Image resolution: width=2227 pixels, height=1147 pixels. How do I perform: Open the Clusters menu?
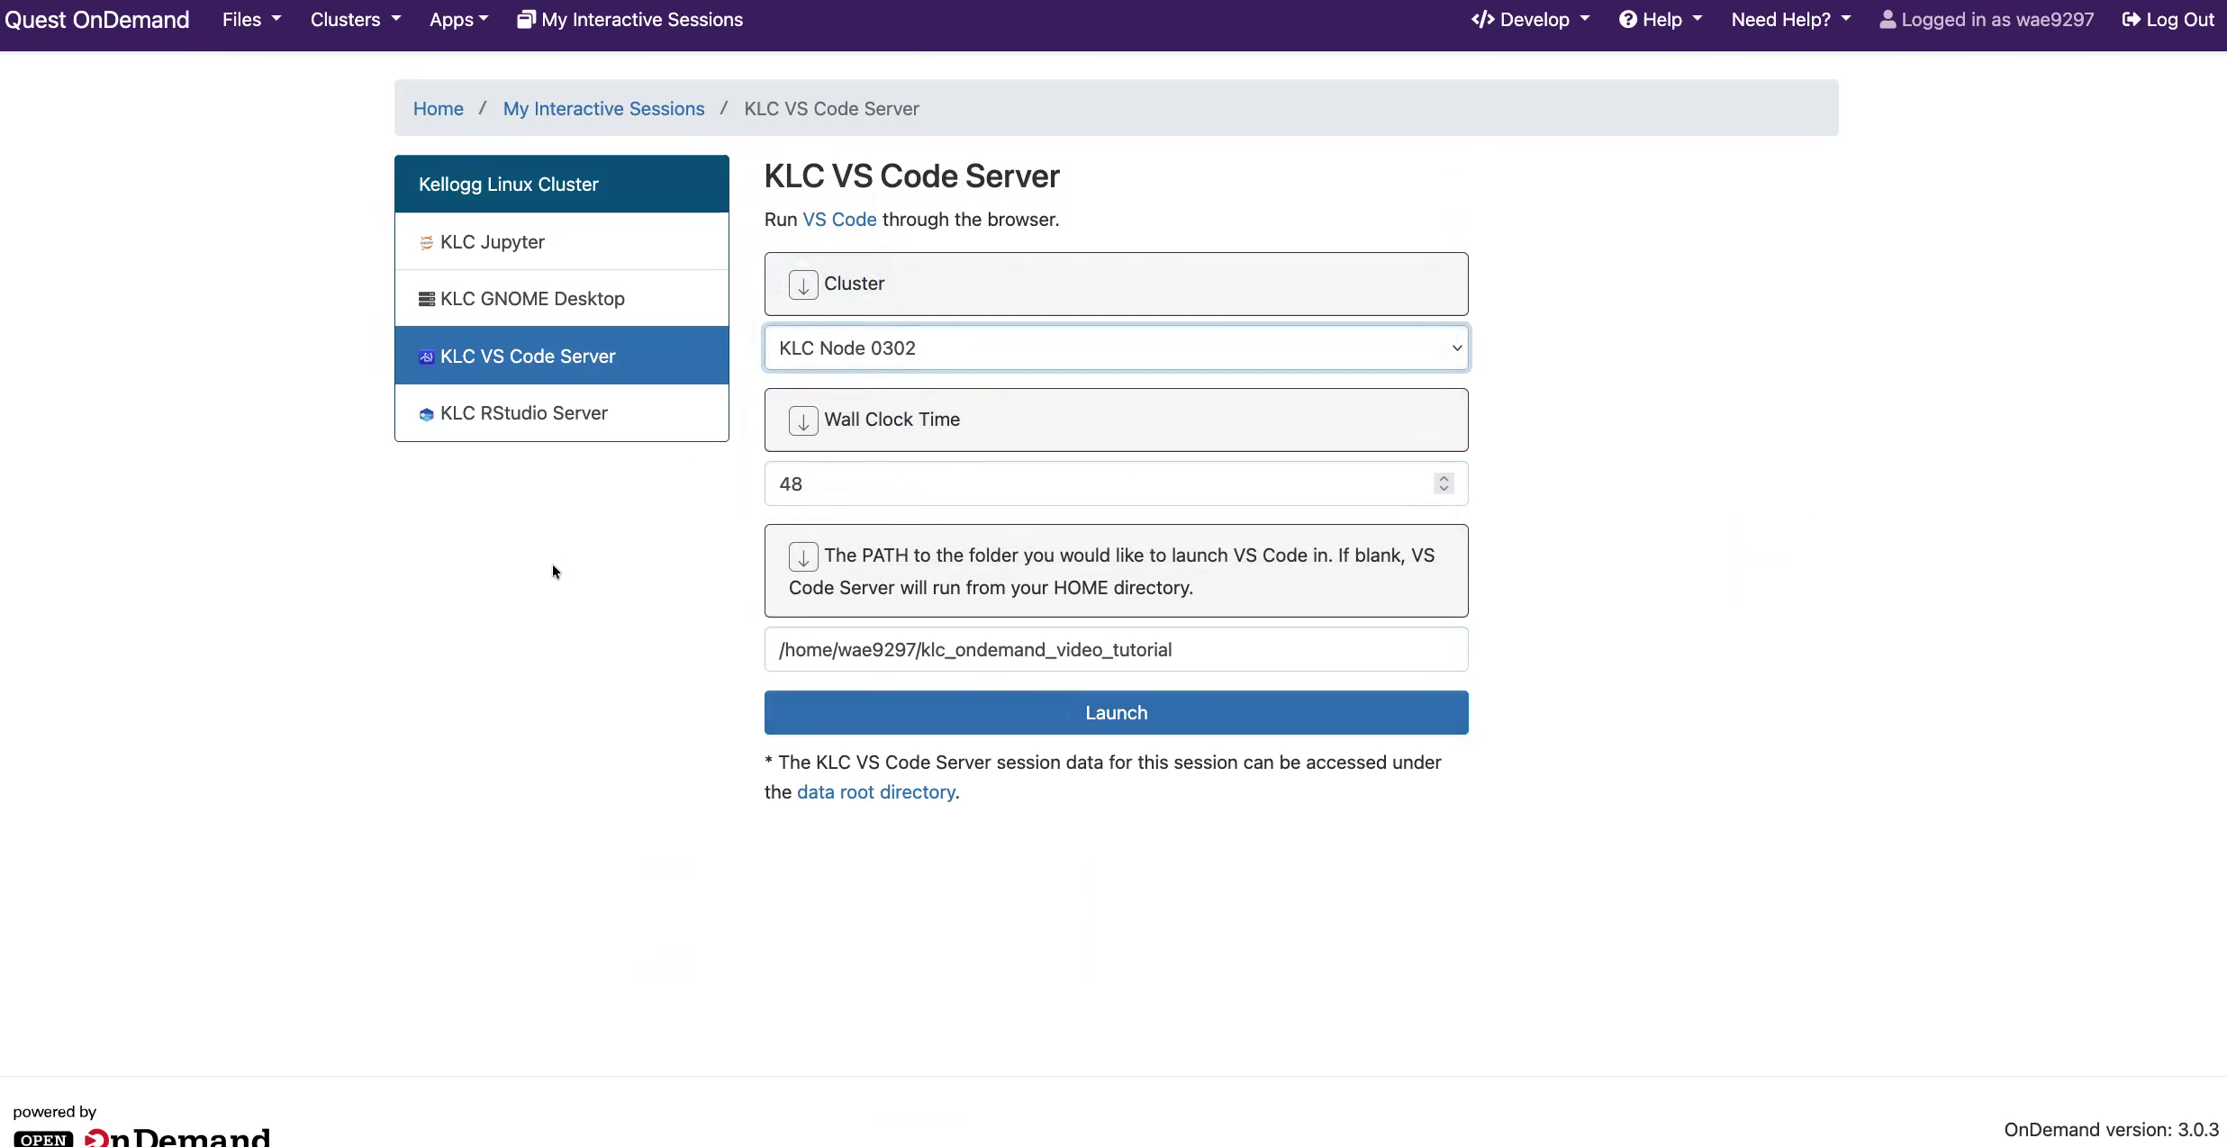356,20
